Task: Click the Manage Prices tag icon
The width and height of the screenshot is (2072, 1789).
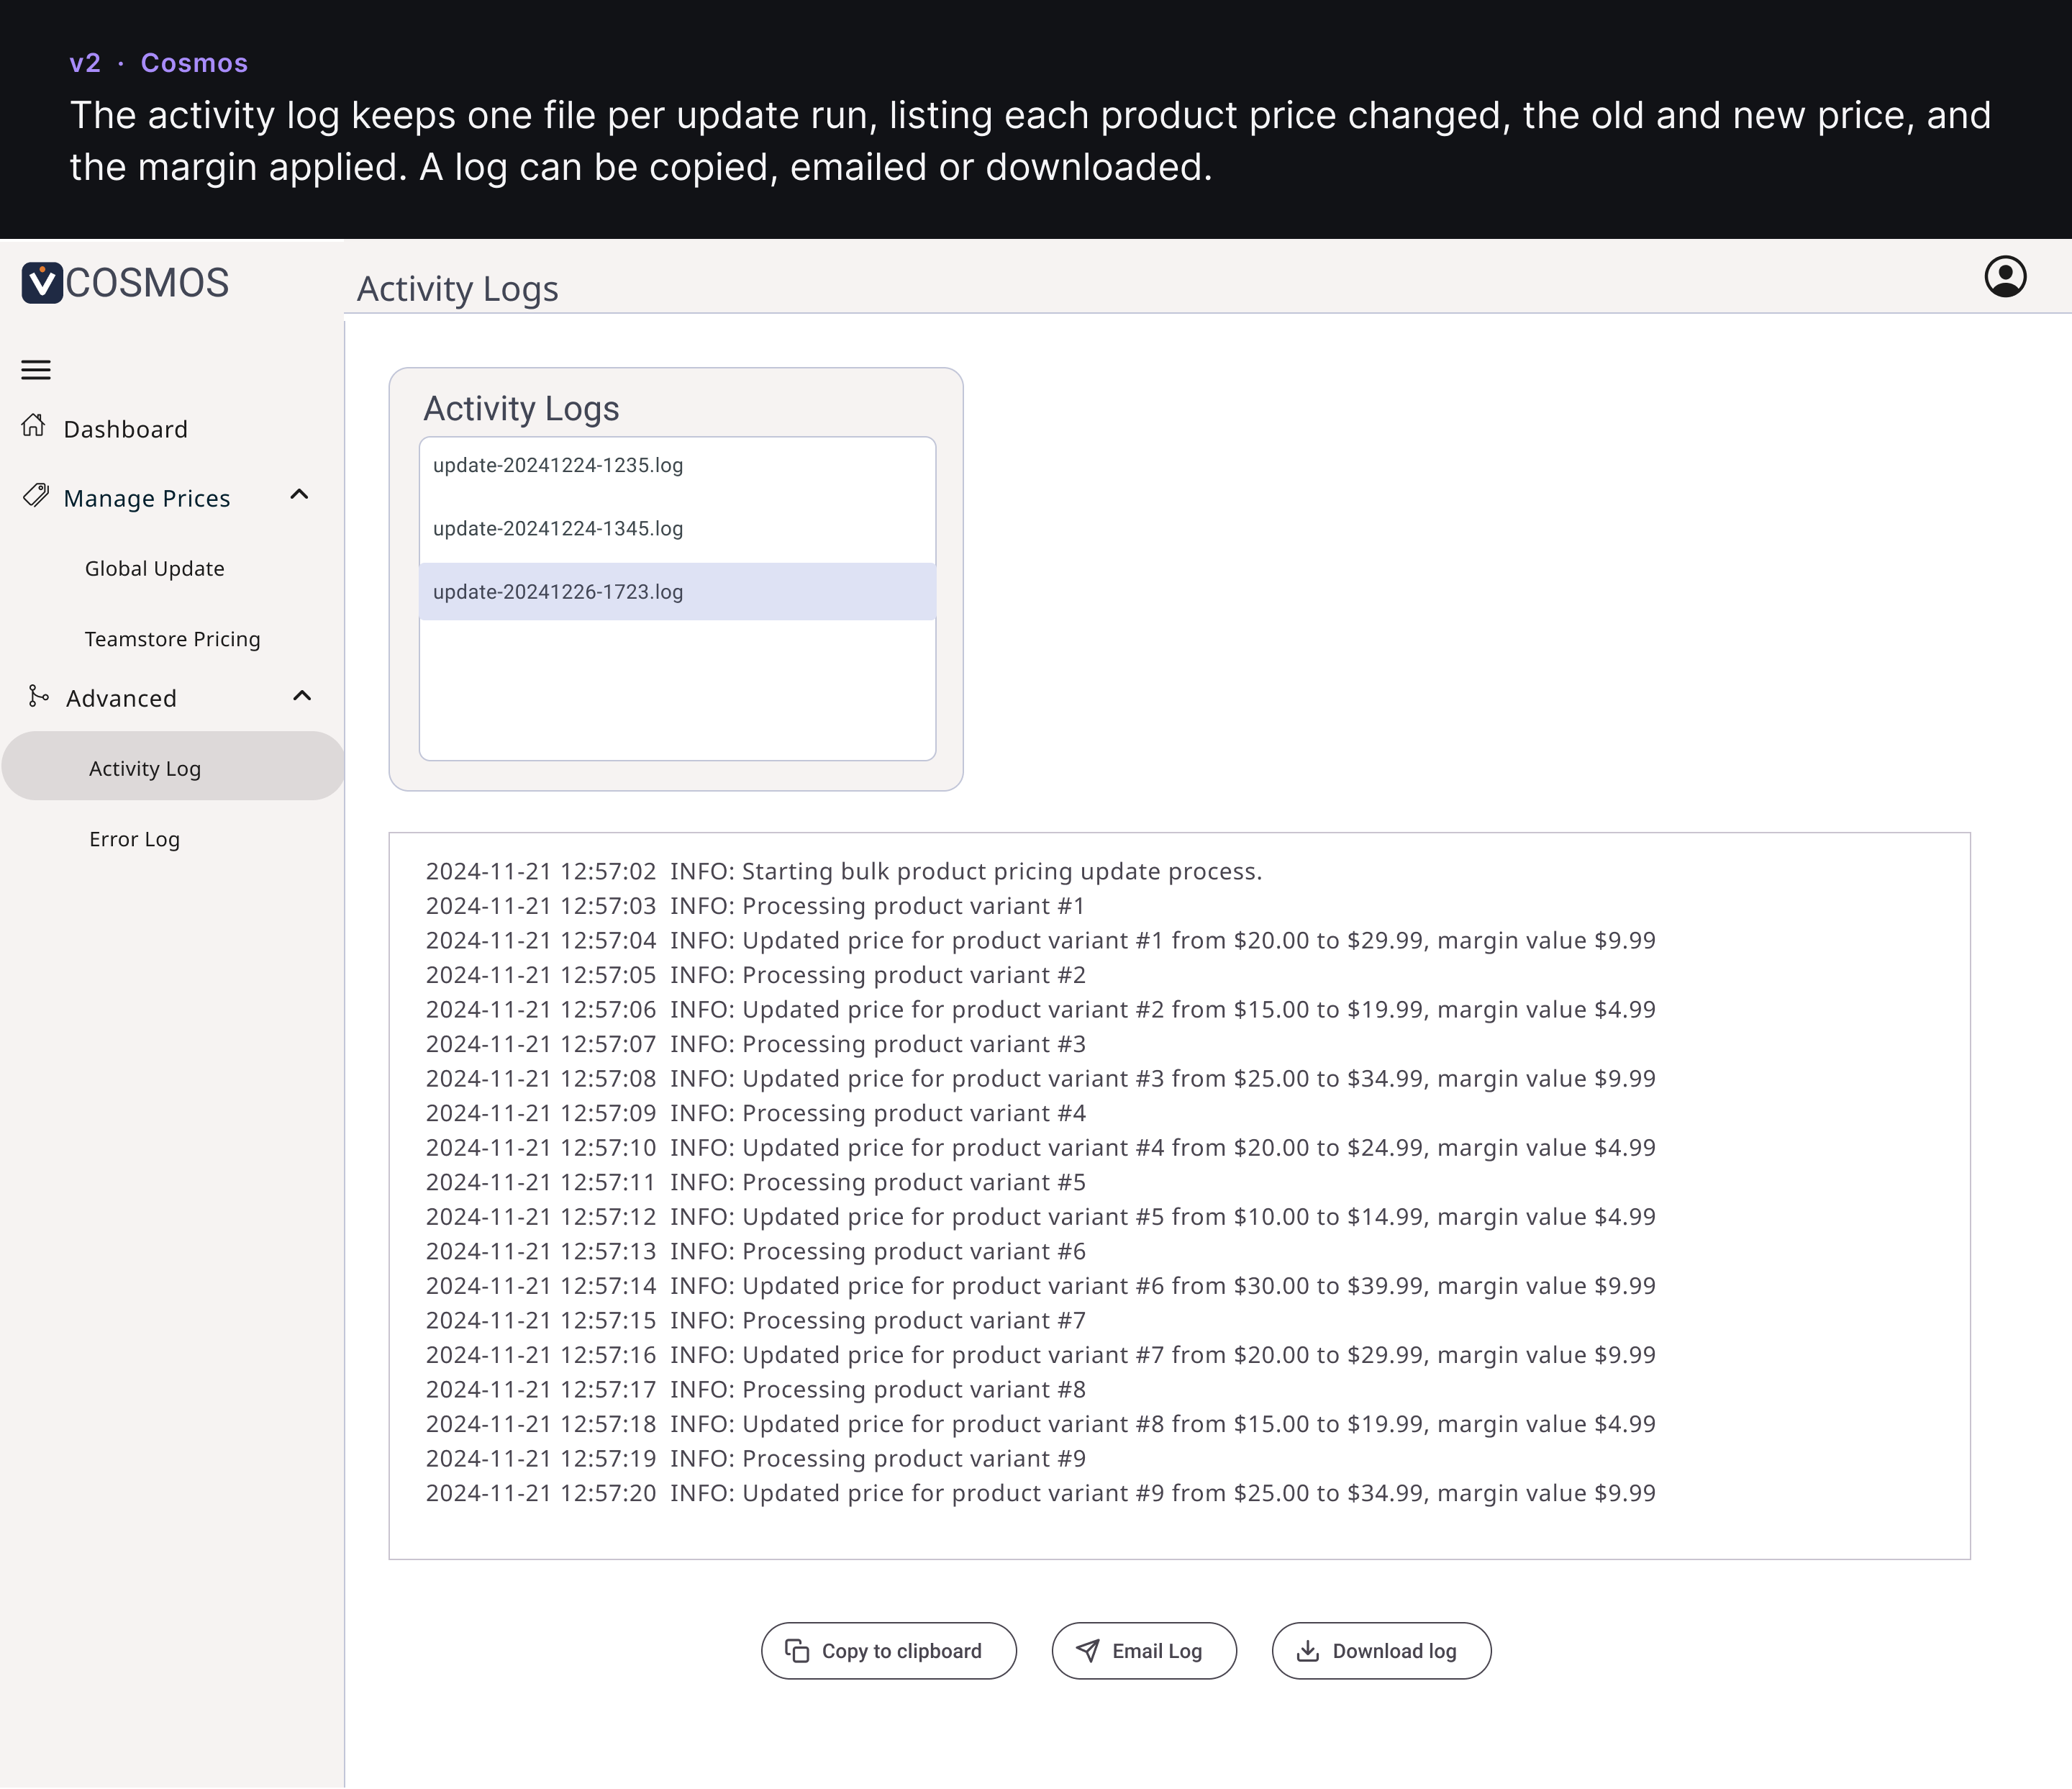Action: coord(36,495)
